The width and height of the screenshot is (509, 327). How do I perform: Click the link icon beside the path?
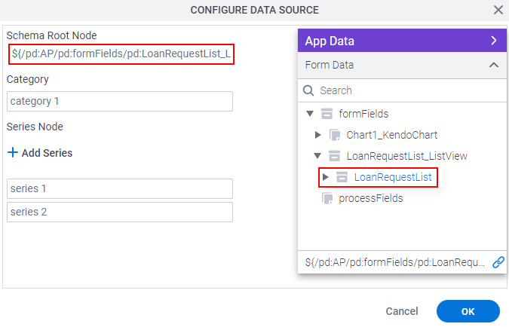tap(498, 262)
